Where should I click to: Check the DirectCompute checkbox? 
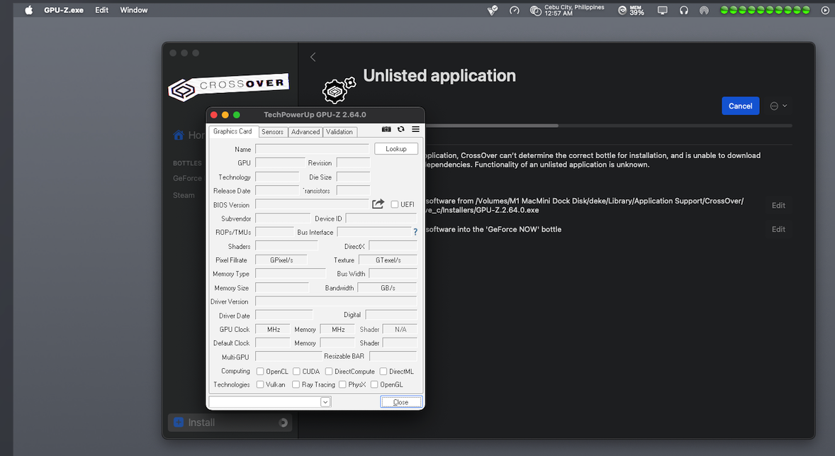pos(329,372)
